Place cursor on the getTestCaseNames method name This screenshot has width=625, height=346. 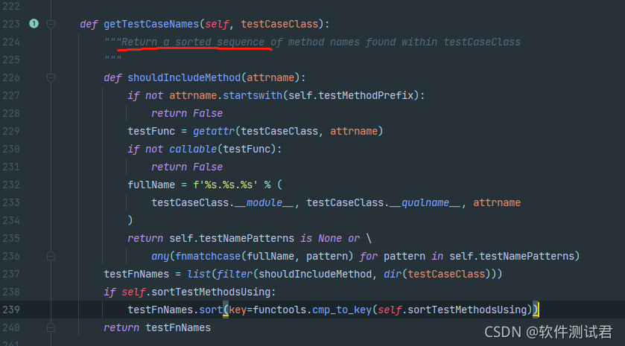coord(151,24)
